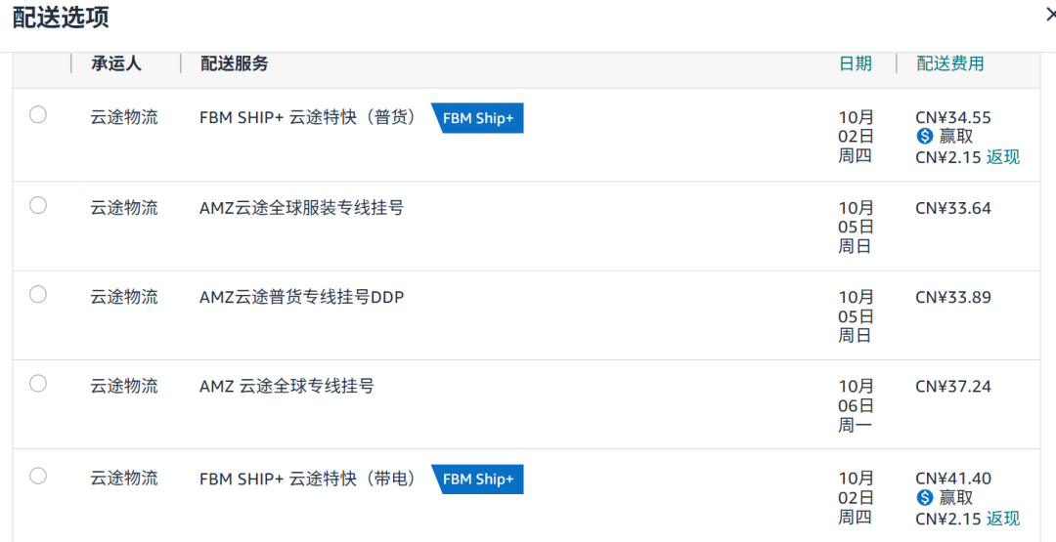
Task: Click the dollar coin icon beside CN¥41.40
Action: 925,498
